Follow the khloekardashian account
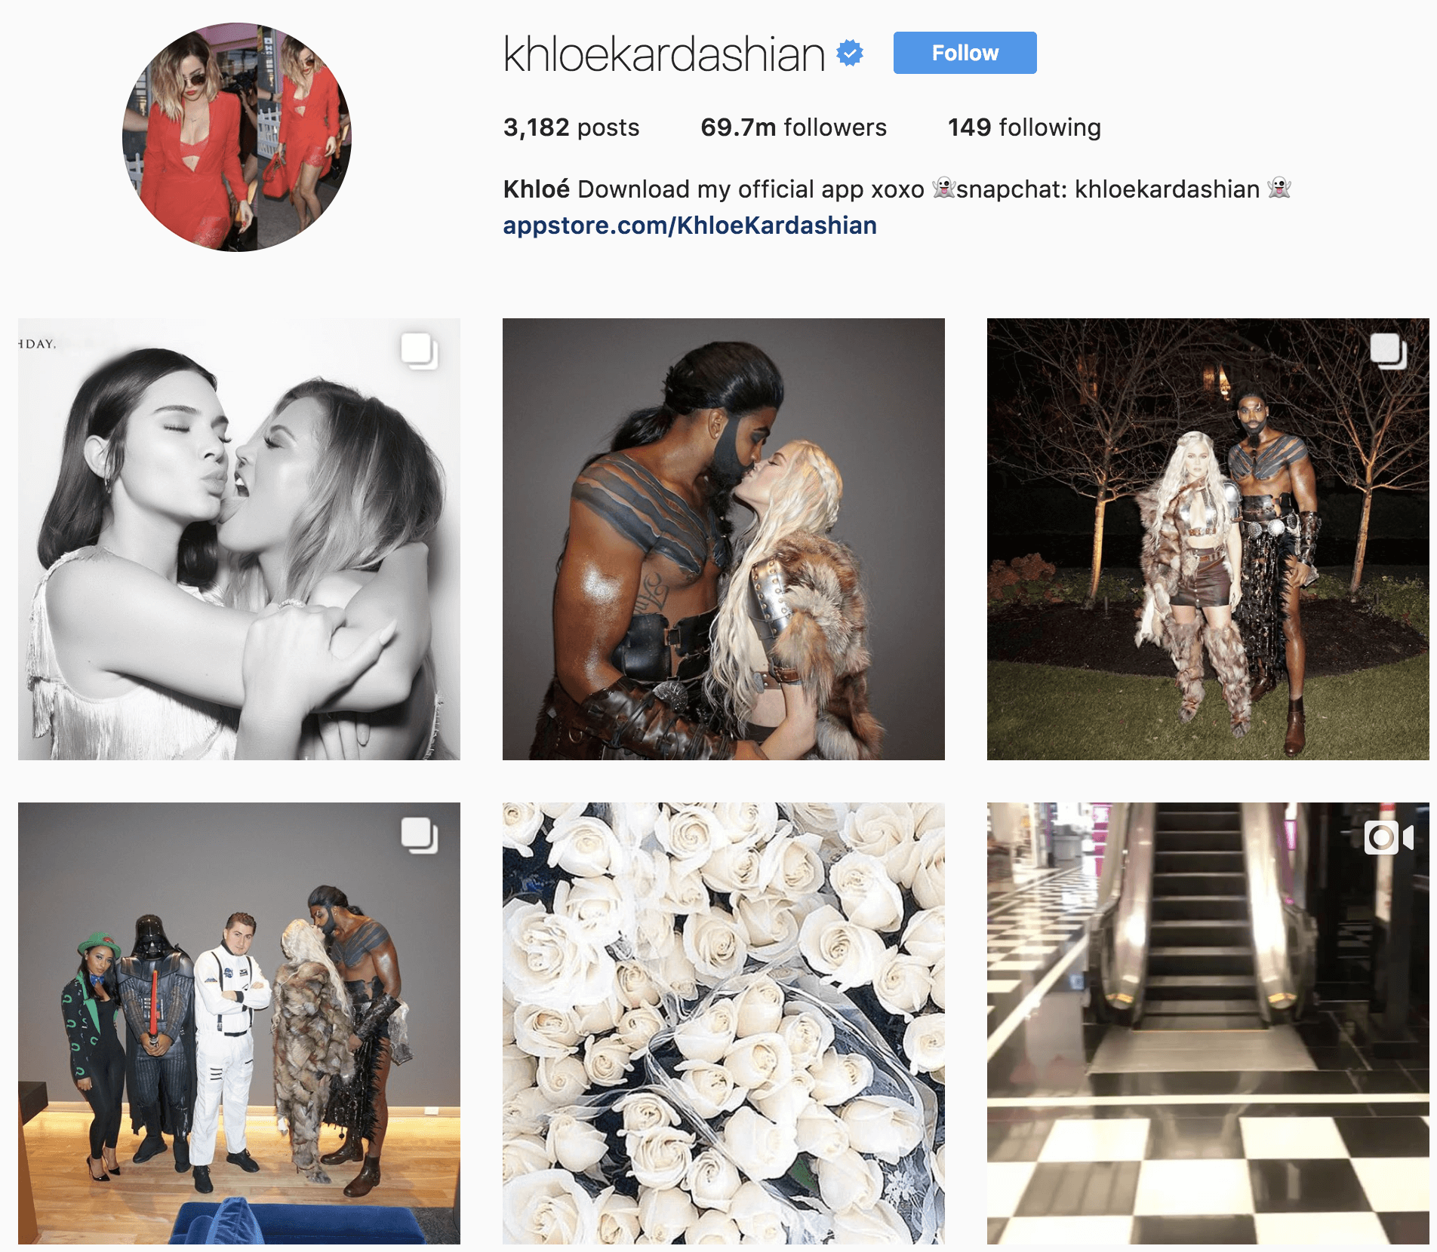Viewport: 1437px width, 1252px height. coord(965,53)
